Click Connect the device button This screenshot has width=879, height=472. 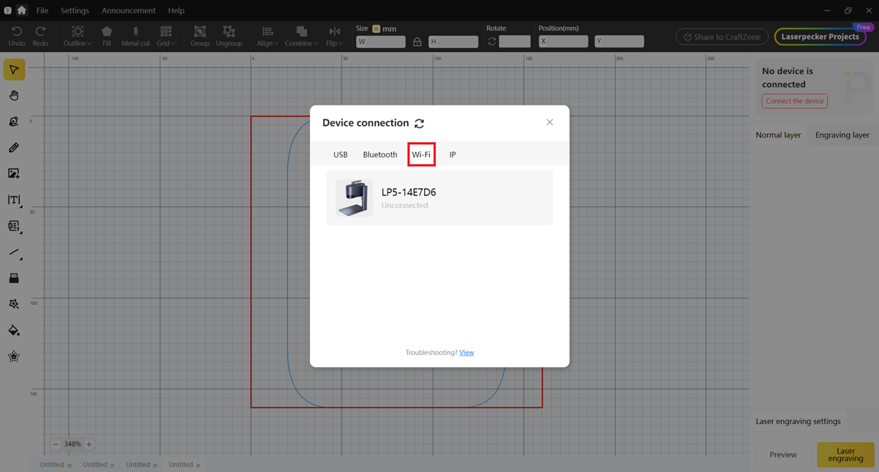click(795, 101)
